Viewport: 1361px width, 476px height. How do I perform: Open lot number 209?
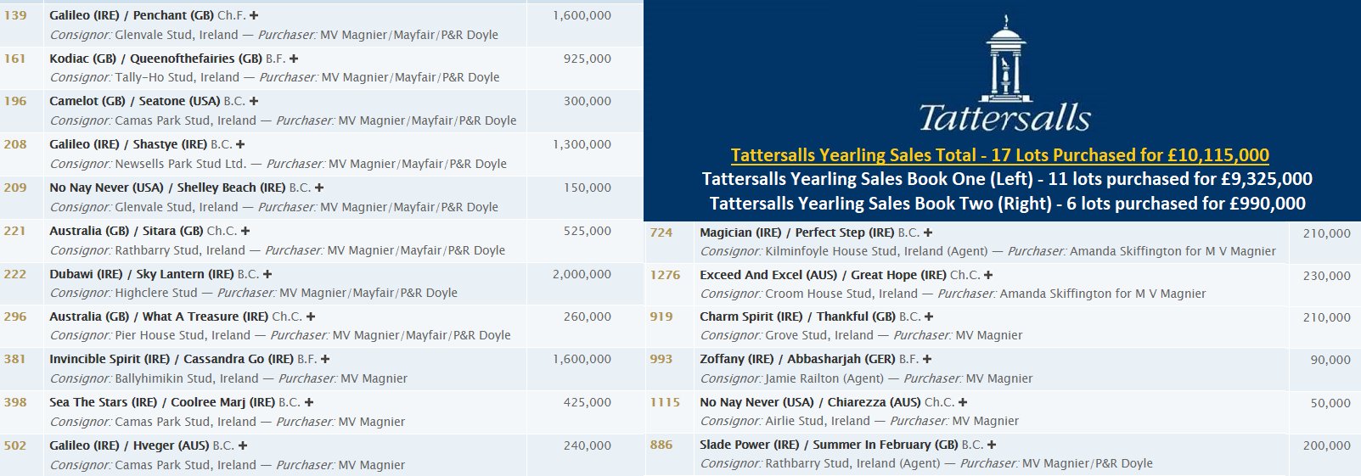pyautogui.click(x=15, y=188)
